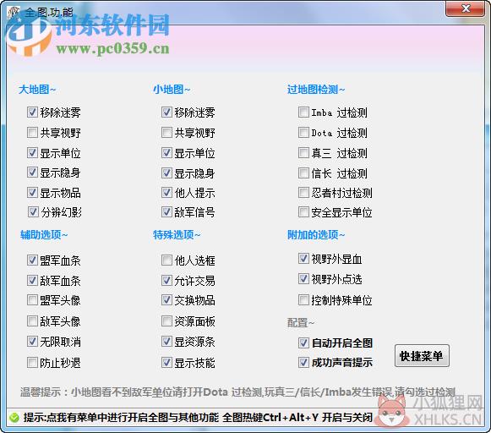Click the 特殊选项~ section heading
The image size is (491, 433).
177,234
